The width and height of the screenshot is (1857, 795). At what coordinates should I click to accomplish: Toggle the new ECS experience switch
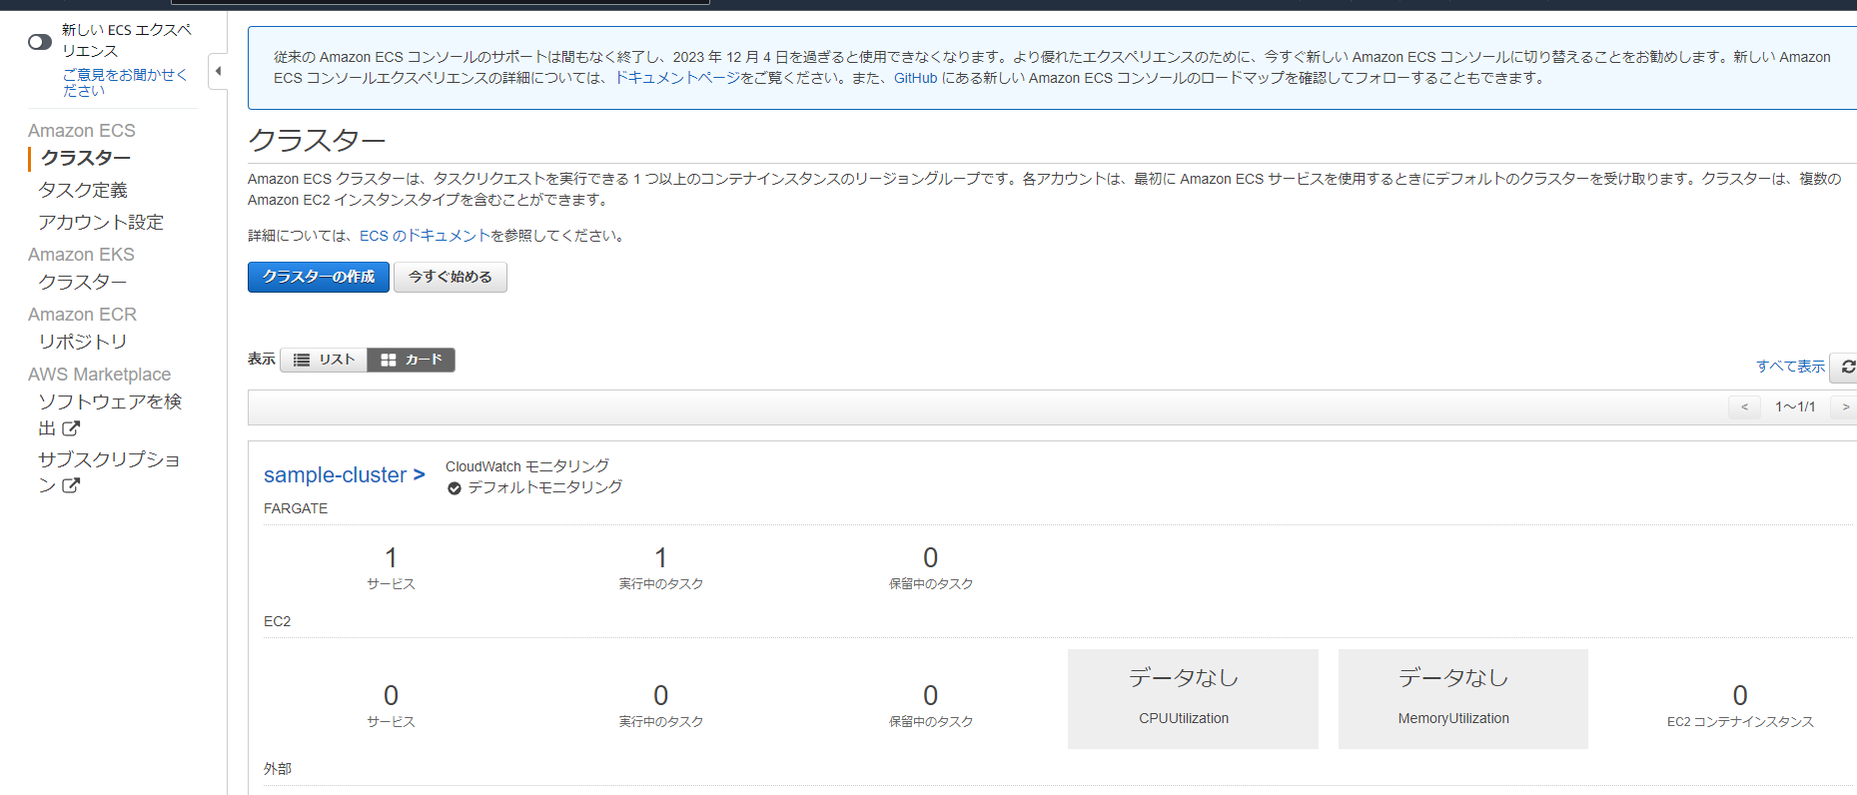pyautogui.click(x=40, y=42)
